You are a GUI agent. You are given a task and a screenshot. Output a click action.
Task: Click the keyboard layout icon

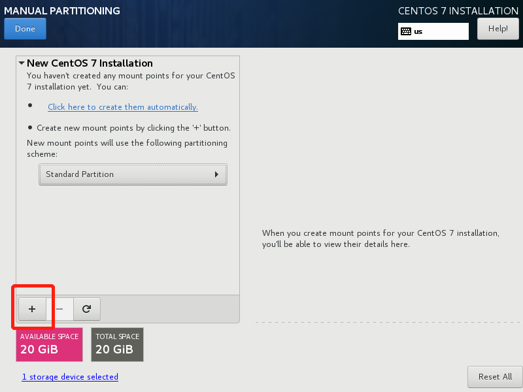click(x=406, y=31)
